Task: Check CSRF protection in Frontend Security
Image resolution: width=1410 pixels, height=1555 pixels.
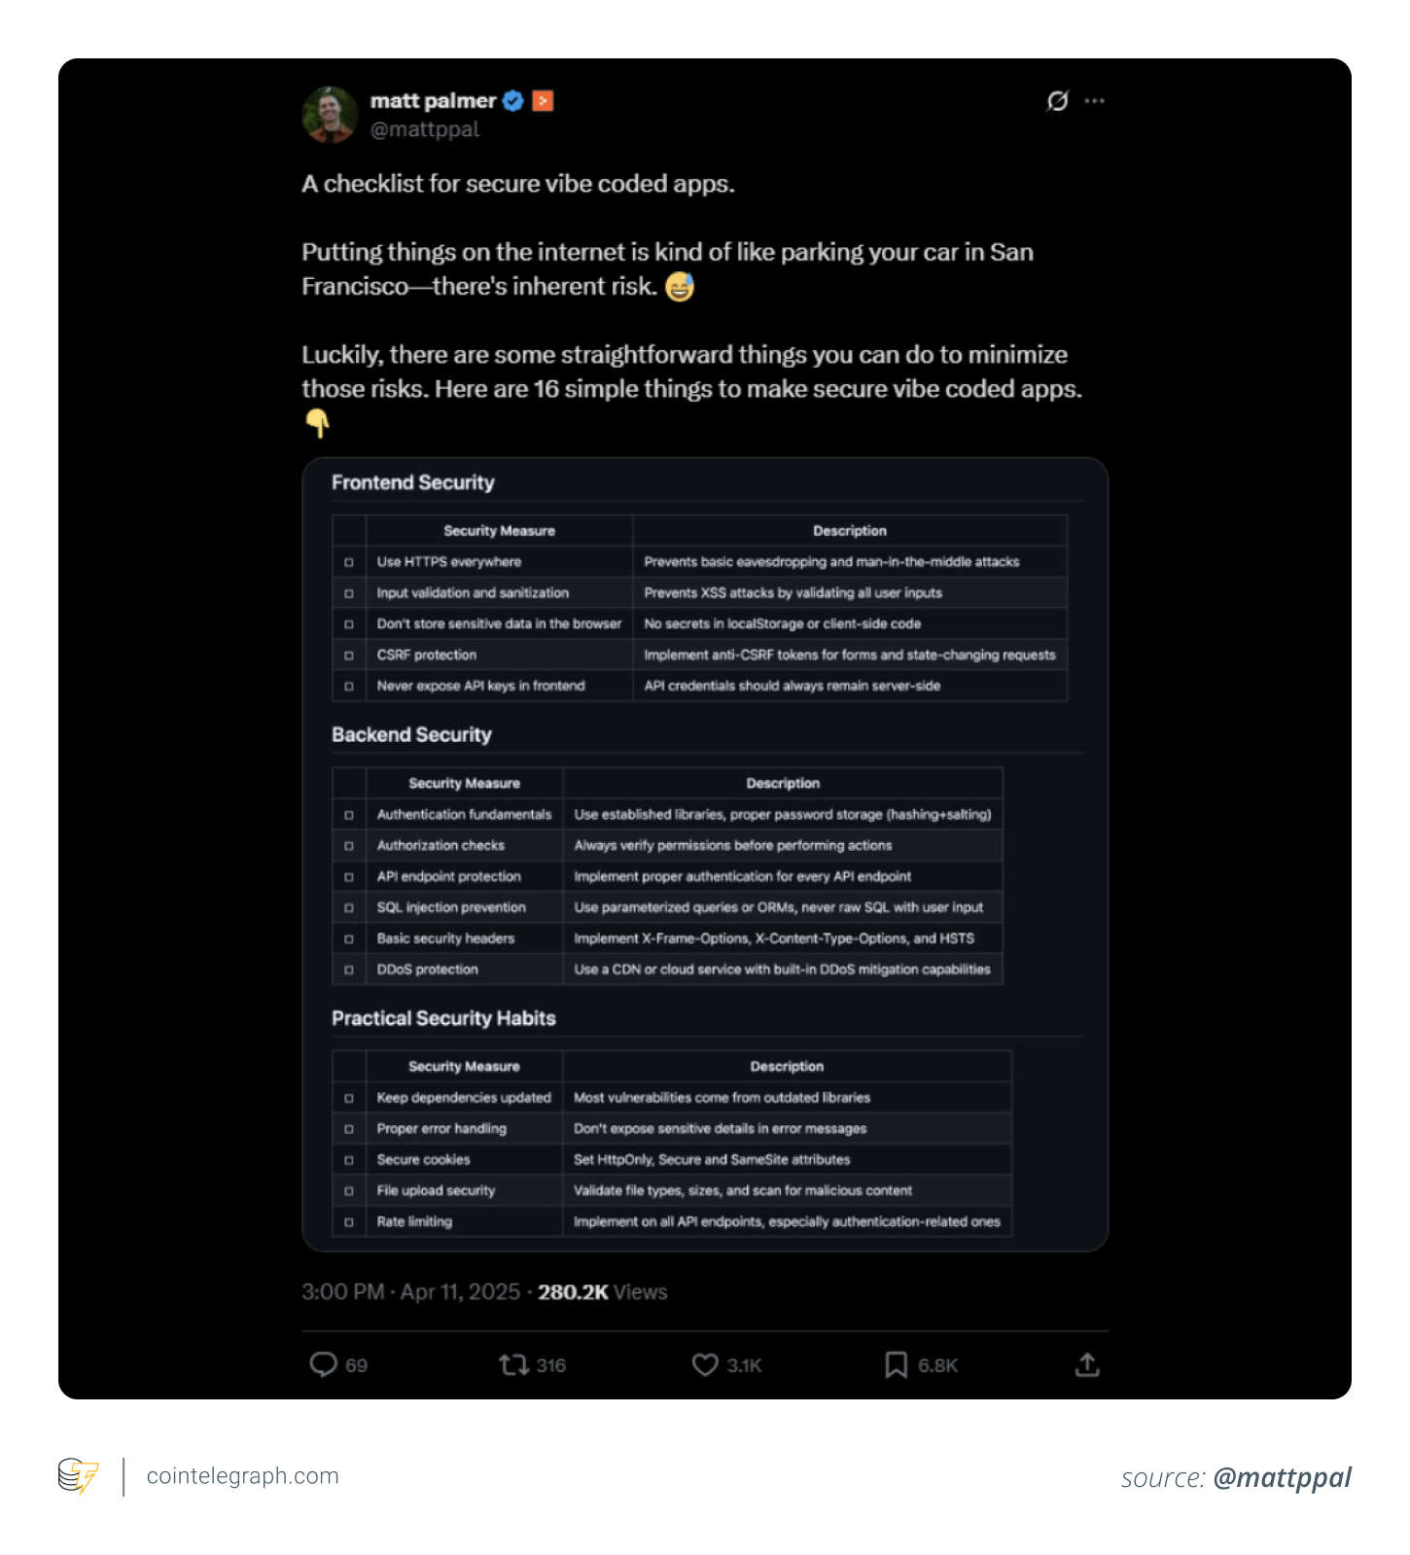Action: coord(349,655)
